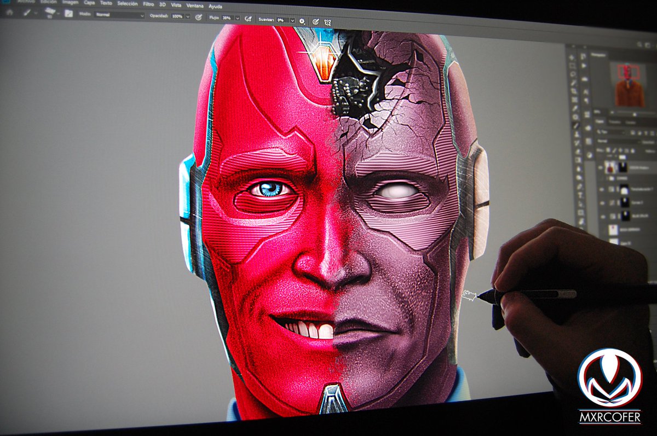The width and height of the screenshot is (657, 436).
Task: Click the Navigator panel tab
Action: [x=598, y=55]
